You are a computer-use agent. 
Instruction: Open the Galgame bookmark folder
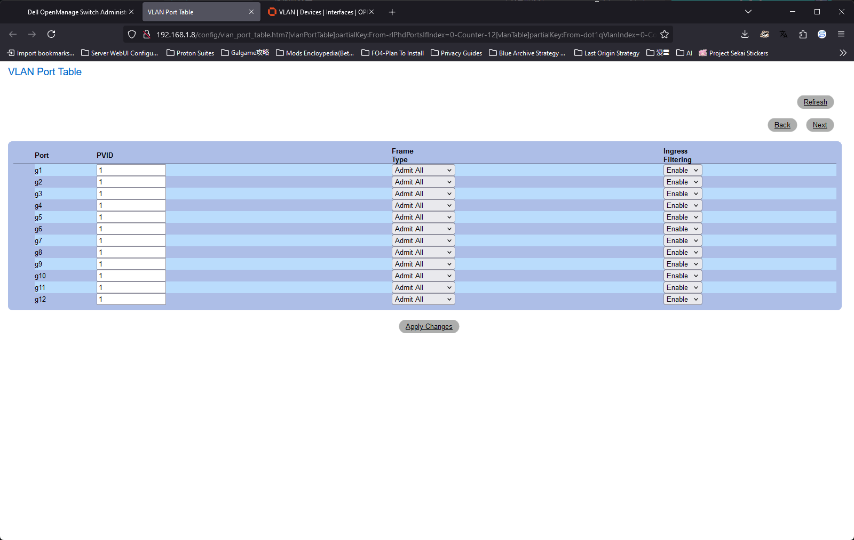point(245,53)
